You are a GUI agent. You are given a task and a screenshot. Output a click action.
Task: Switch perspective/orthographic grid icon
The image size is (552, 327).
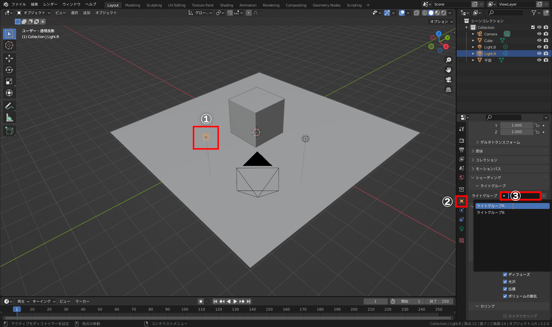[x=448, y=90]
